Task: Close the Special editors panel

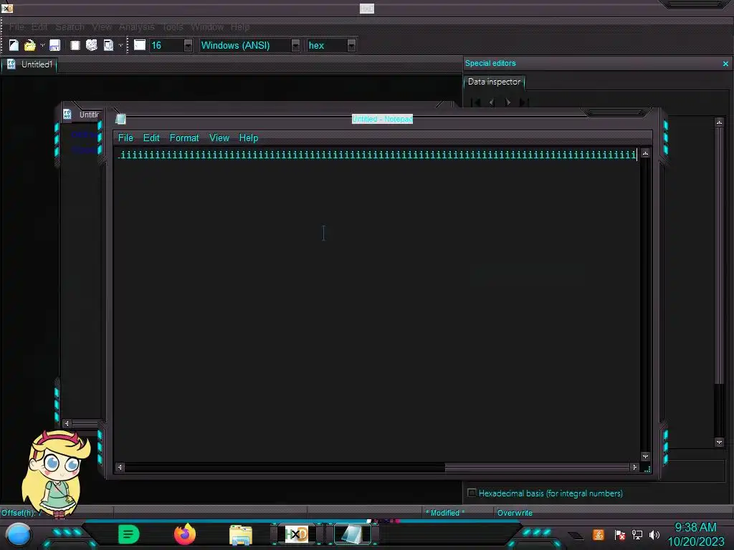Action: 725,64
